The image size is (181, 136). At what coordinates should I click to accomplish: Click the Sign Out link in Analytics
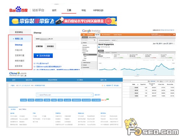pos(172,30)
